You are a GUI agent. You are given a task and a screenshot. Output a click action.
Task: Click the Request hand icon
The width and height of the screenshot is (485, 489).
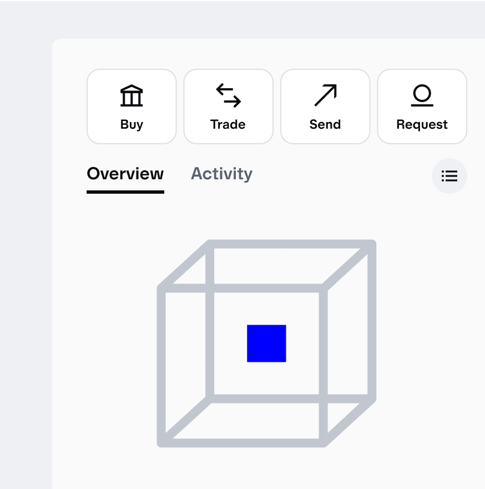tap(422, 95)
